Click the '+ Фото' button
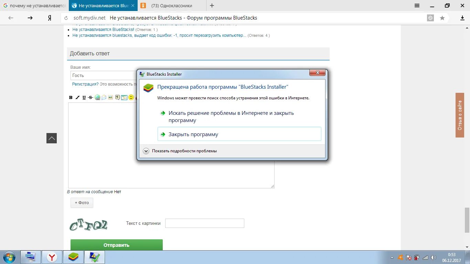470x264 pixels. tap(82, 203)
